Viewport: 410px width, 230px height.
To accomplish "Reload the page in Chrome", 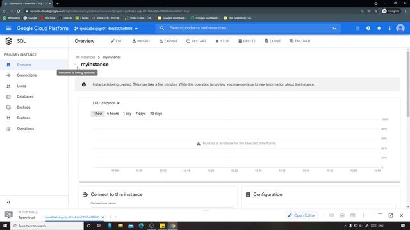I will tap(19, 11).
